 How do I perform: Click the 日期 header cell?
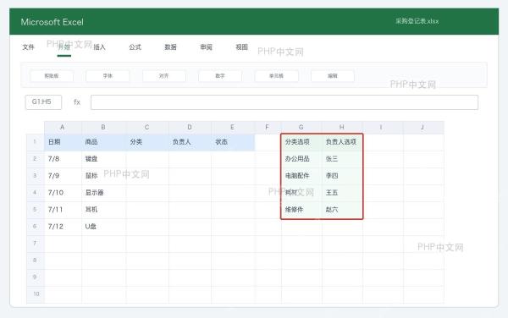pos(63,142)
